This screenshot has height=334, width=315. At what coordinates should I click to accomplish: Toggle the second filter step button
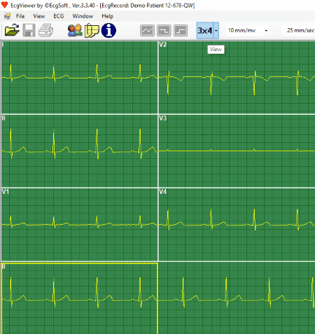pos(164,30)
